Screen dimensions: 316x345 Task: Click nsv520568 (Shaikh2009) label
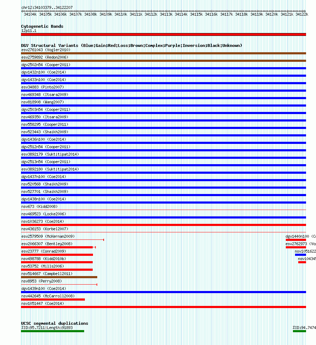click(x=45, y=185)
